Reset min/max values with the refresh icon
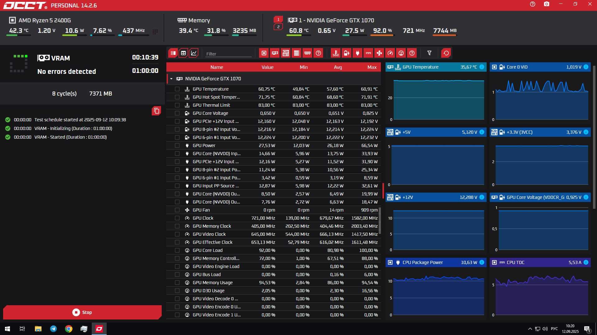Image resolution: width=597 pixels, height=335 pixels. (x=446, y=53)
